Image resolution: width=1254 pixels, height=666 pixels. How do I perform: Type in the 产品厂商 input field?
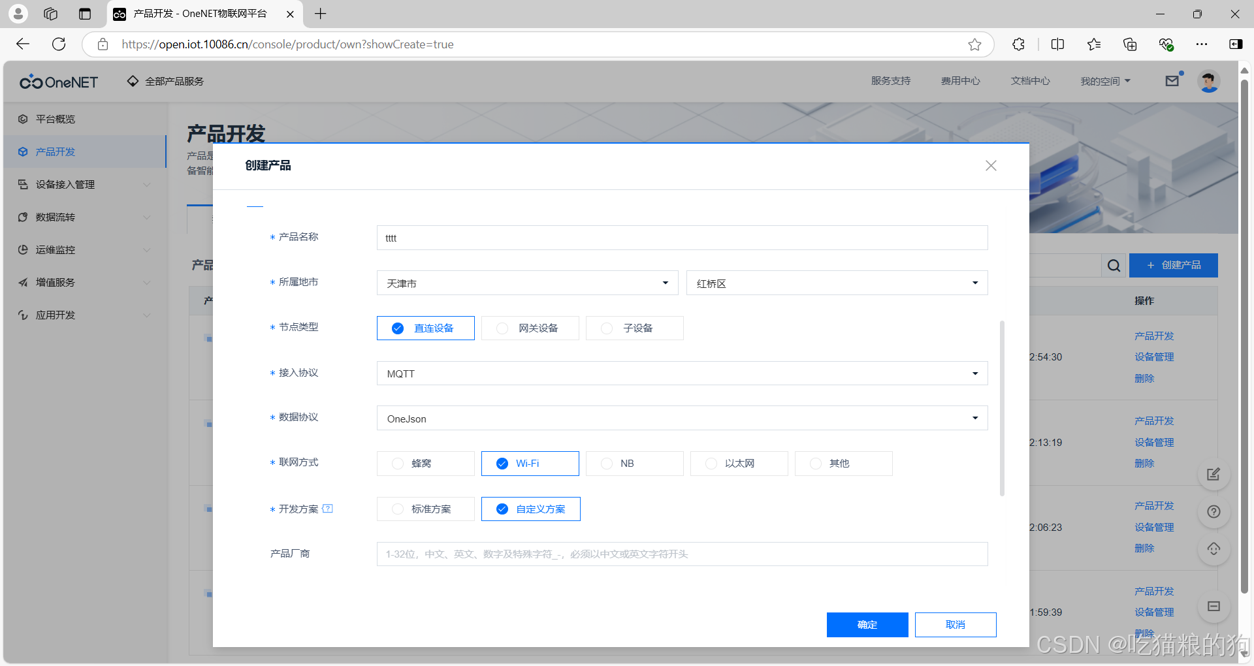click(682, 554)
